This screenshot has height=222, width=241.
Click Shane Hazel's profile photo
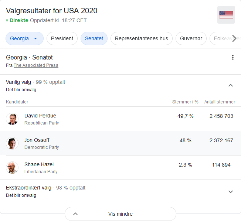[x=12, y=168]
